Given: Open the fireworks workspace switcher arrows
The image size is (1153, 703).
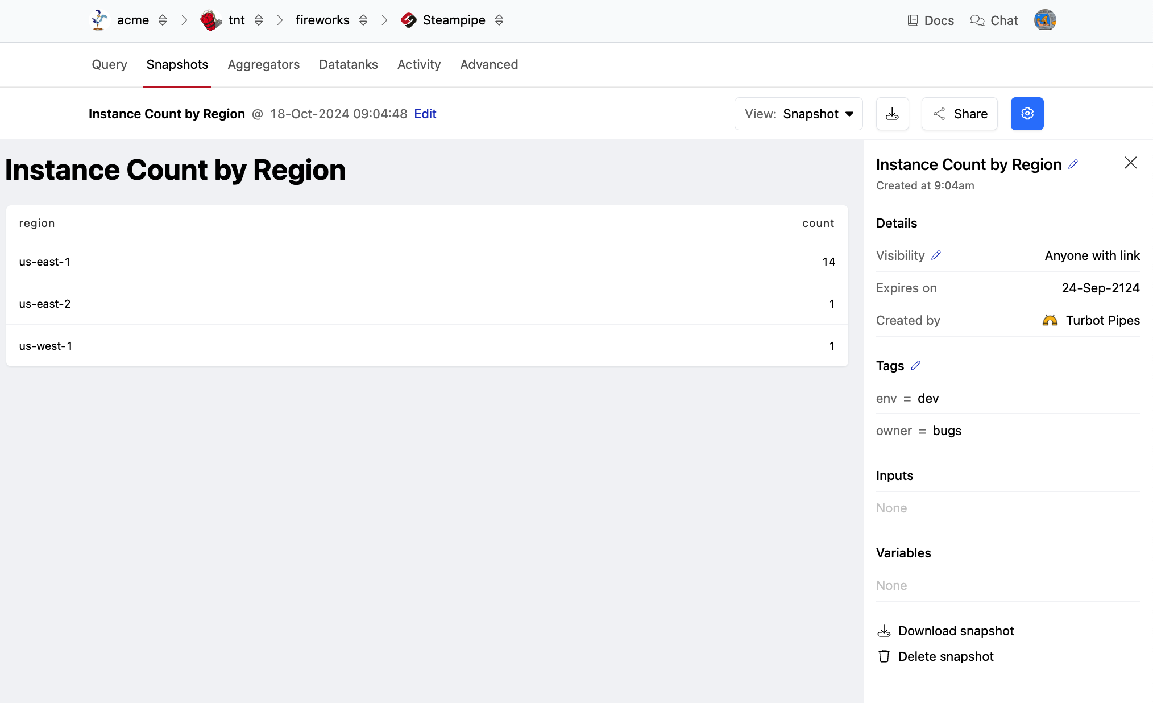Looking at the screenshot, I should (363, 20).
